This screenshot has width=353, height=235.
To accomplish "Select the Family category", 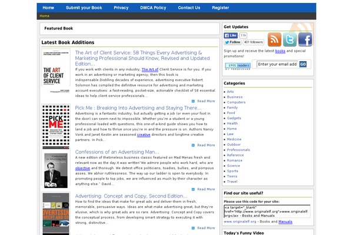I will [x=232, y=108].
